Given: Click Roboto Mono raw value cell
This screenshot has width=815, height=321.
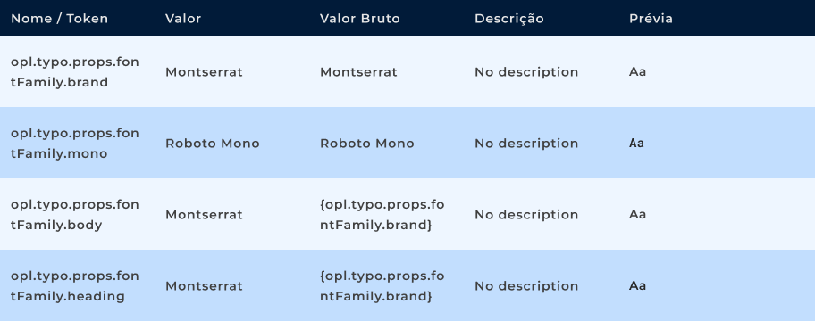Looking at the screenshot, I should (x=367, y=144).
